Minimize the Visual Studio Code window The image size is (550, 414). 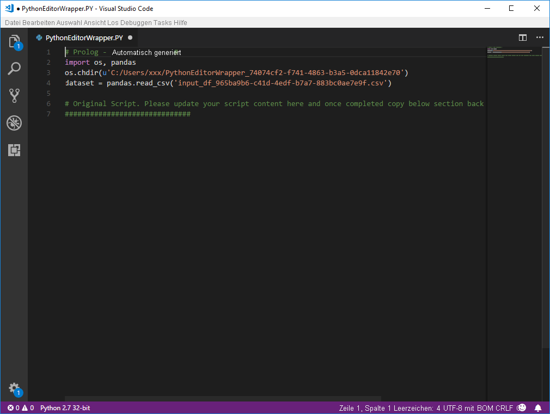487,8
